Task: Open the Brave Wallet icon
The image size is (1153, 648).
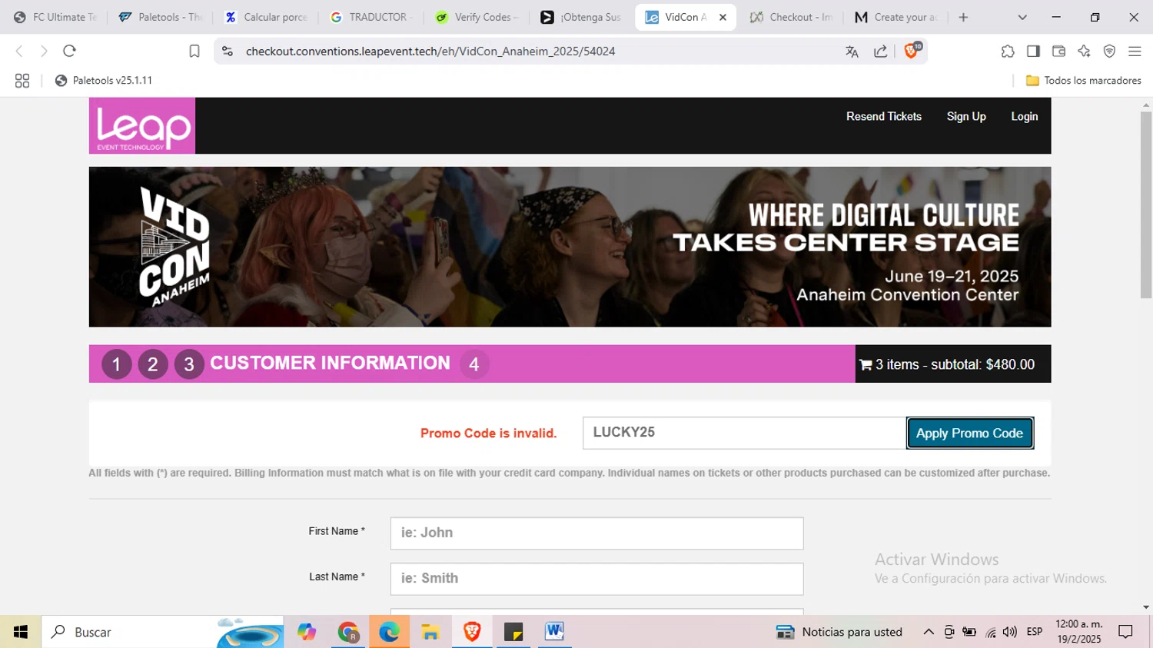Action: tap(1058, 52)
